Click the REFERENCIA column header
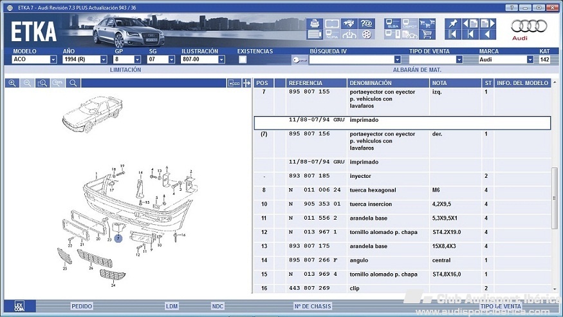The image size is (563, 317). point(316,83)
